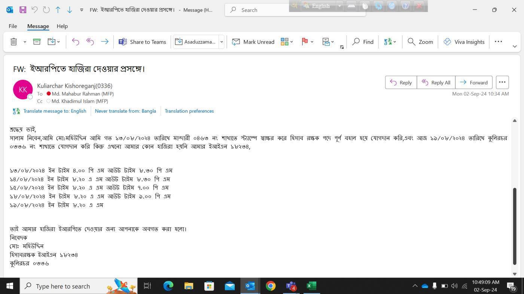
Task: Open the Follow Up flag dropdown
Action: (308, 42)
